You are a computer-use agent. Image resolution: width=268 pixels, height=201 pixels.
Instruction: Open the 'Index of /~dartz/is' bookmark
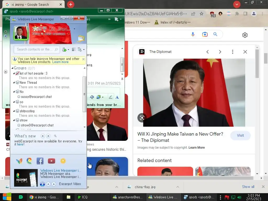(172, 23)
